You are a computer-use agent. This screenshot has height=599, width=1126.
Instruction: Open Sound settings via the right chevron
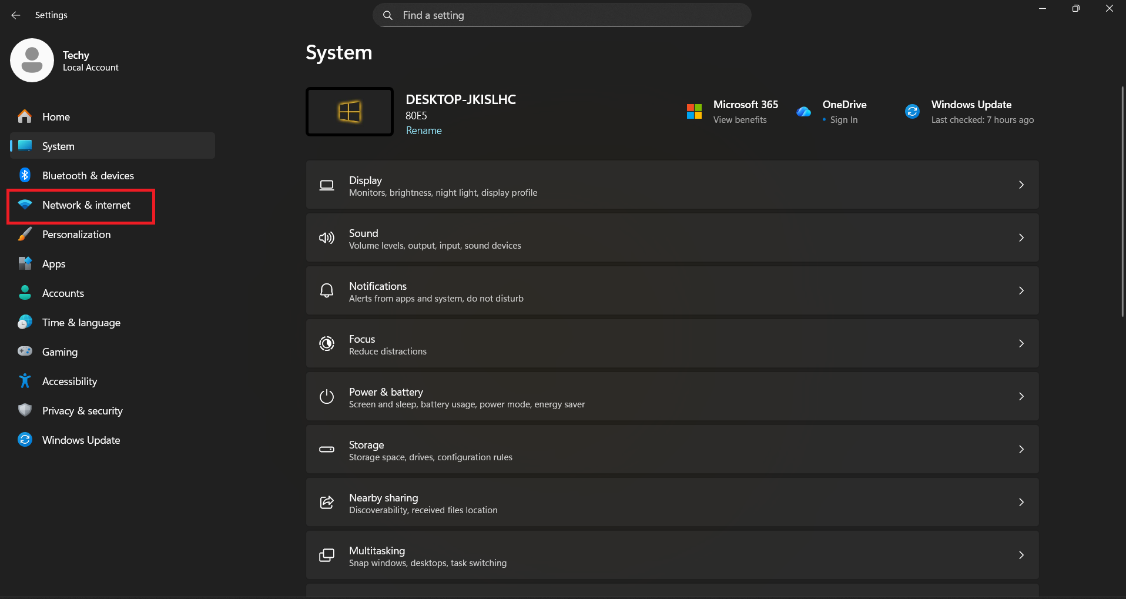coord(1021,237)
